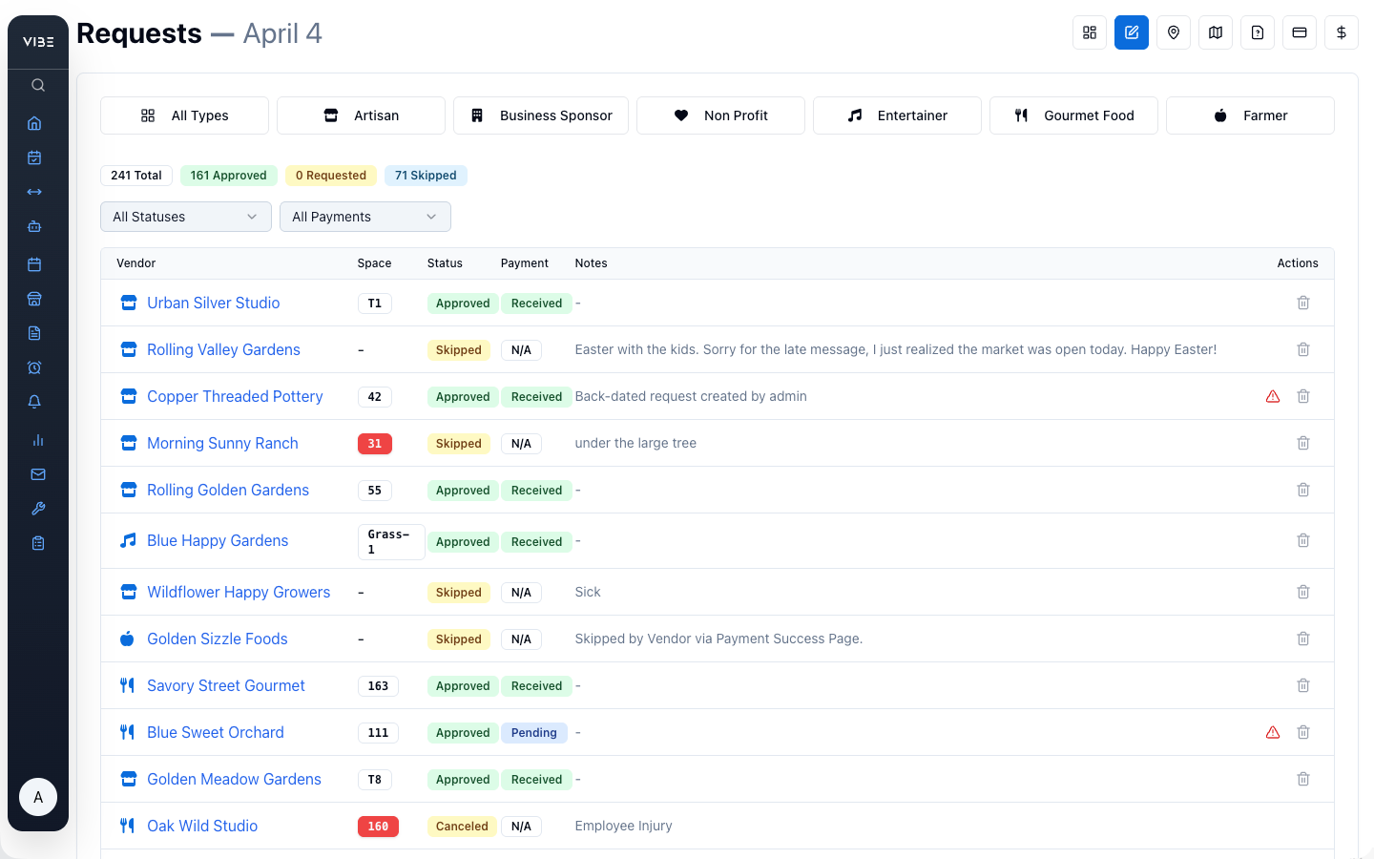Image resolution: width=1374 pixels, height=859 pixels.
Task: Toggle the Farmer vendor filter
Action: pos(1250,115)
